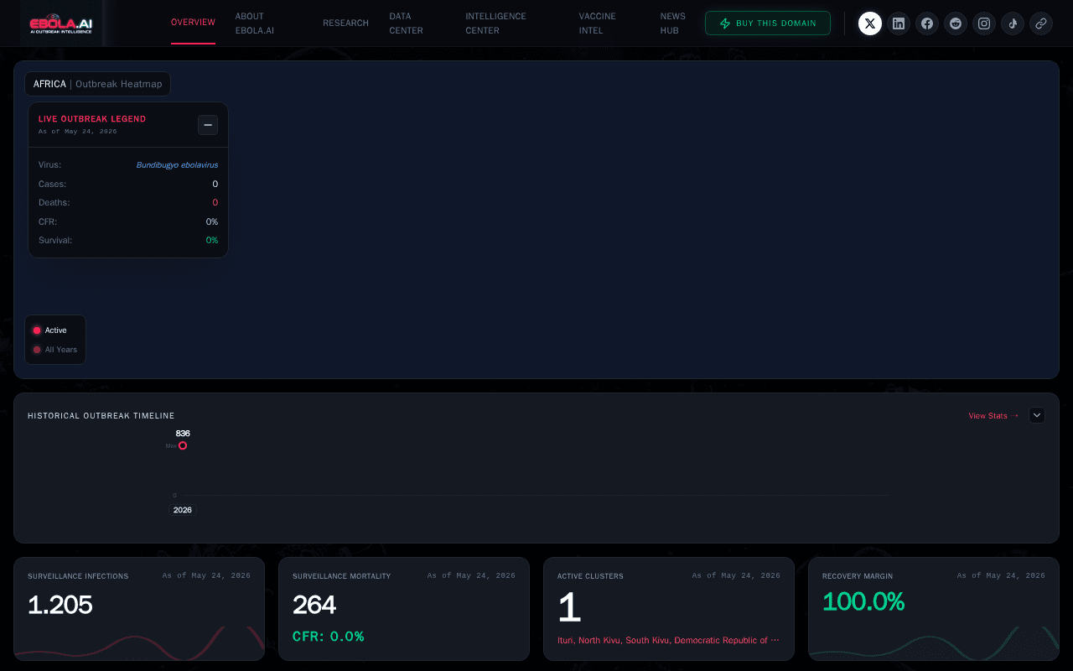Screen dimensions: 1073x671
Task: Click the Historical Outbreak Timeline heading
Action: point(101,416)
